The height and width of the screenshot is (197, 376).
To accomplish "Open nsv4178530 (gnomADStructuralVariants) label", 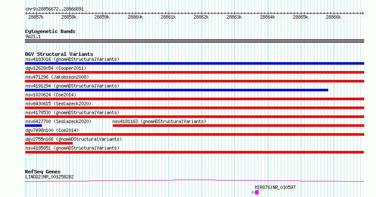I will tap(72, 112).
